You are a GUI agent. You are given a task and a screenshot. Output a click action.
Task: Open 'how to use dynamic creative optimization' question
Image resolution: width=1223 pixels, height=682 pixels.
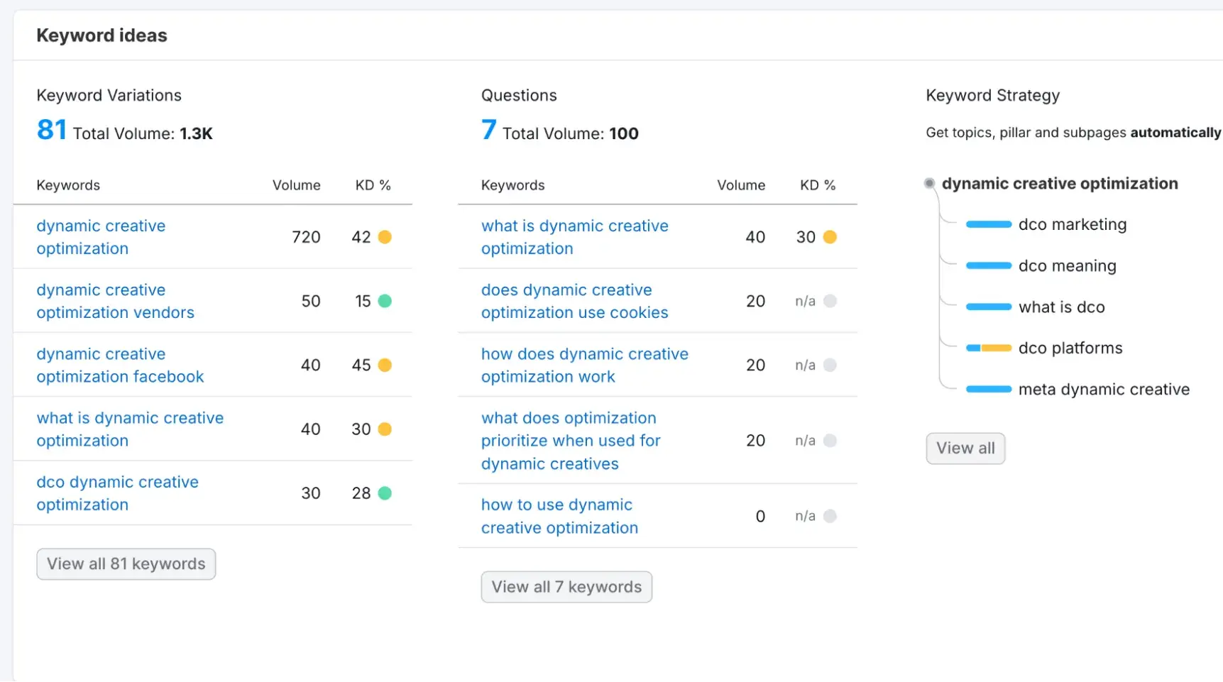559,516
